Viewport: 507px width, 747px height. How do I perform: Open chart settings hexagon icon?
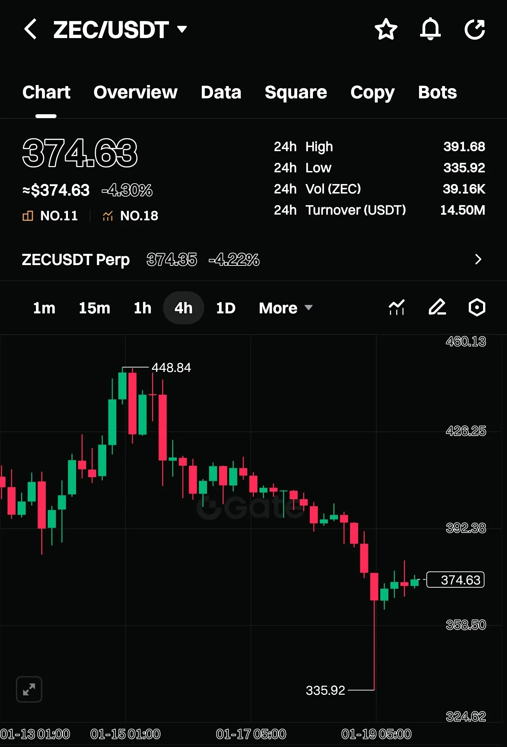(477, 307)
